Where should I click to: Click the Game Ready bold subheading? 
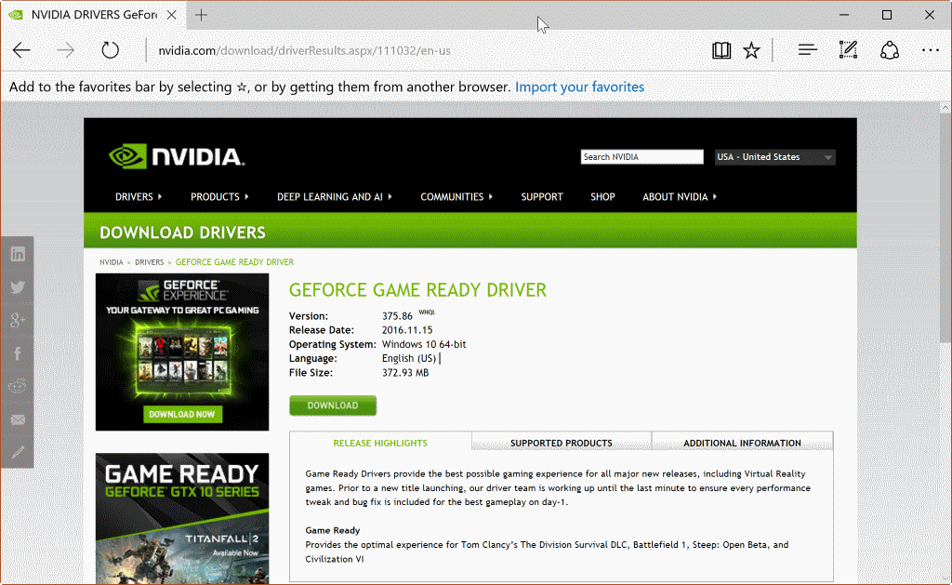tap(333, 530)
